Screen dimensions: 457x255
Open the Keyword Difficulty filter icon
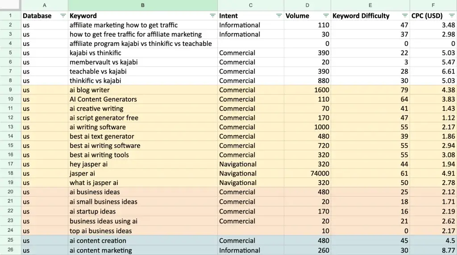405,16
